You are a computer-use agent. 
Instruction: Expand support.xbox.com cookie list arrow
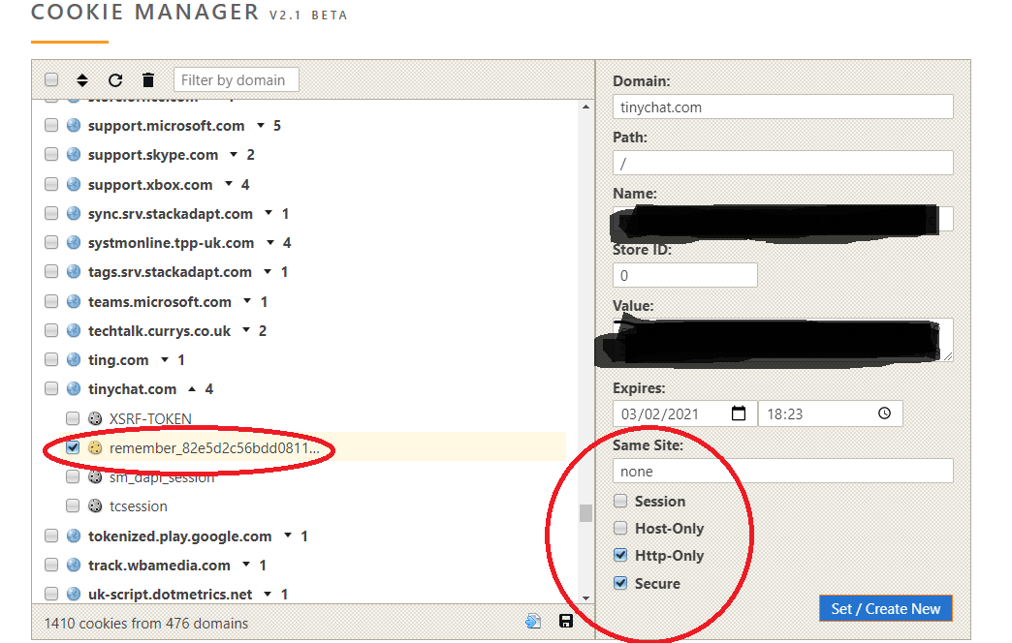click(x=229, y=184)
